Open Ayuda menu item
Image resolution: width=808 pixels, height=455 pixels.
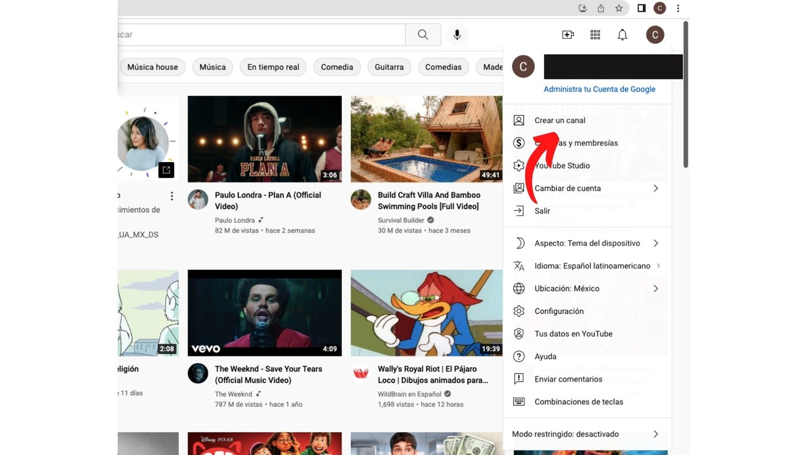tap(588, 356)
